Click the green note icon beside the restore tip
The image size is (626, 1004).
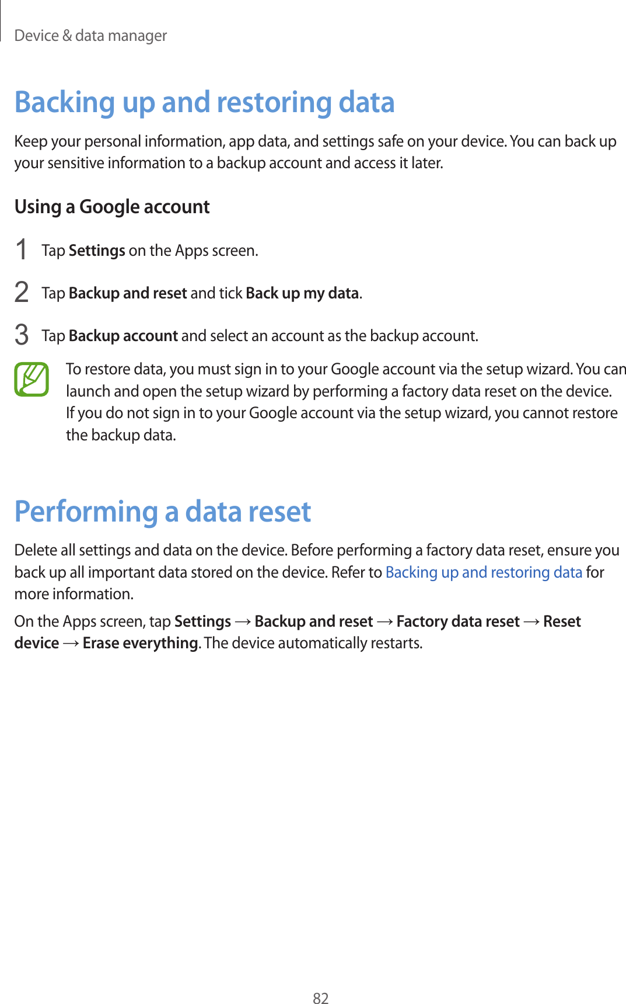tap(32, 380)
